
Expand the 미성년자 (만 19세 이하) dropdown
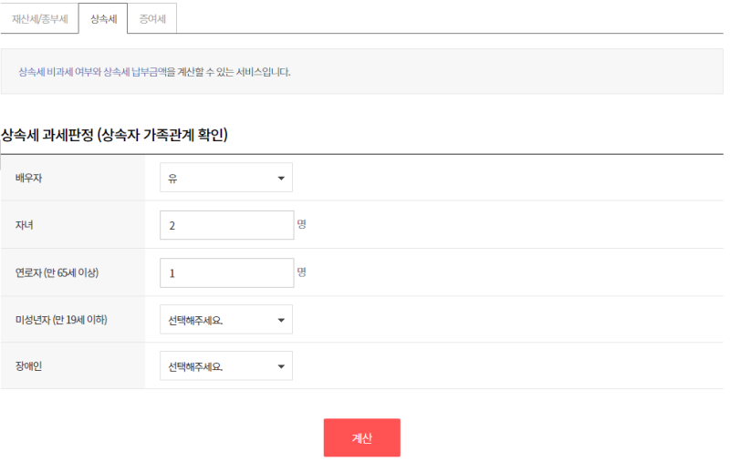[226, 320]
